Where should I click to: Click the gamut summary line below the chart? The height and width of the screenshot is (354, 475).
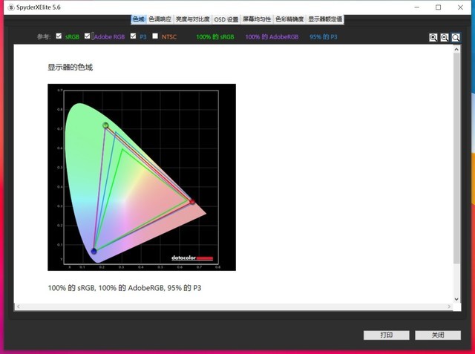[x=125, y=288]
